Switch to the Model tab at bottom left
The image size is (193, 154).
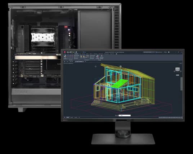(68, 117)
